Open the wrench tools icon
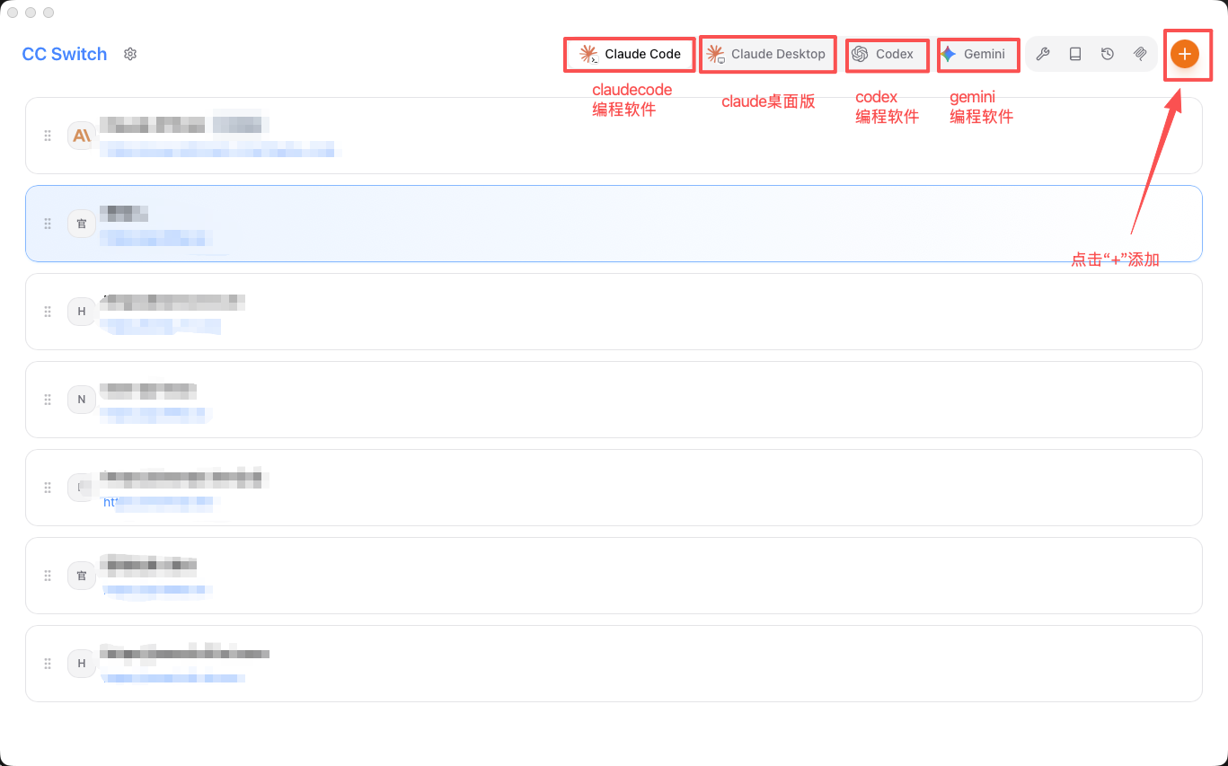The width and height of the screenshot is (1228, 766). point(1043,54)
